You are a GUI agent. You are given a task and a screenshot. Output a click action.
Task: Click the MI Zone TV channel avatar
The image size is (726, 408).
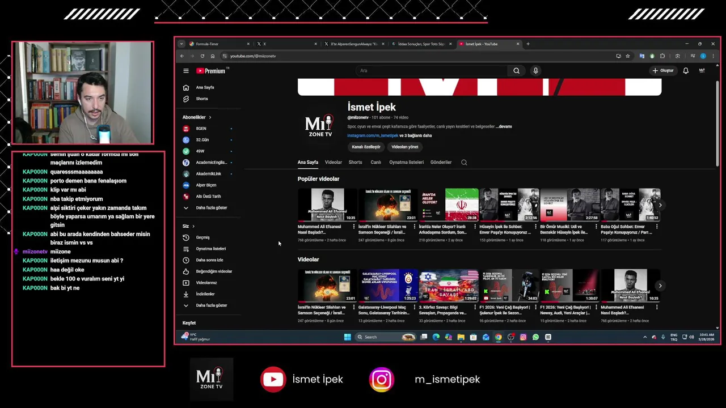coord(320,126)
